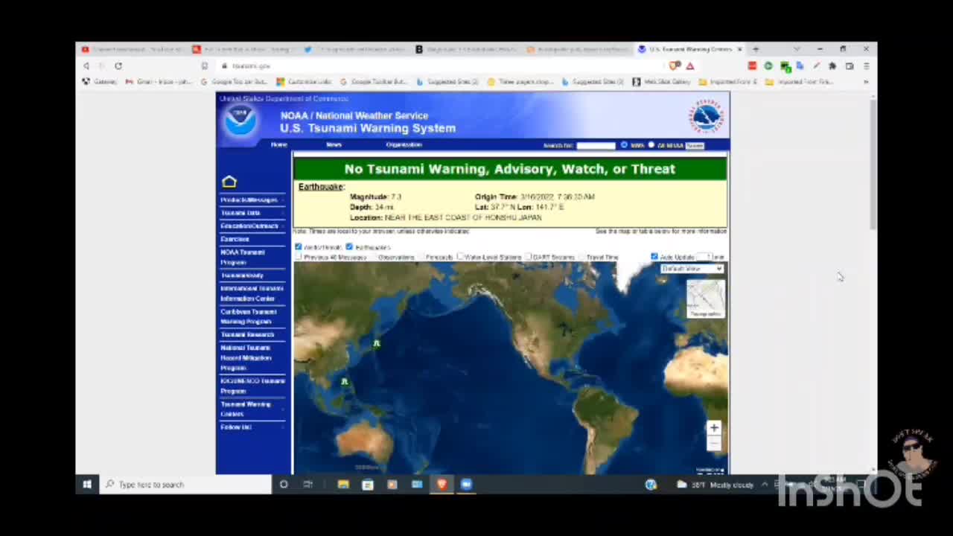Expand the Products/Messages sidebar menu
This screenshot has width=953, height=536.
252,200
